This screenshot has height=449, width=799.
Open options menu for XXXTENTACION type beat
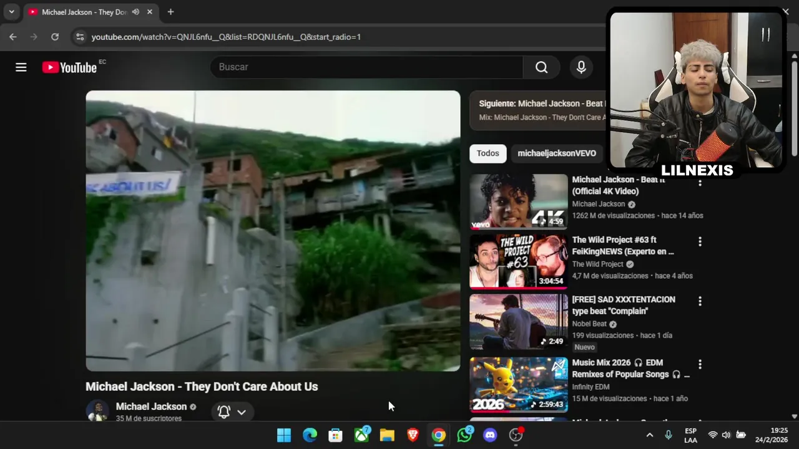700,301
